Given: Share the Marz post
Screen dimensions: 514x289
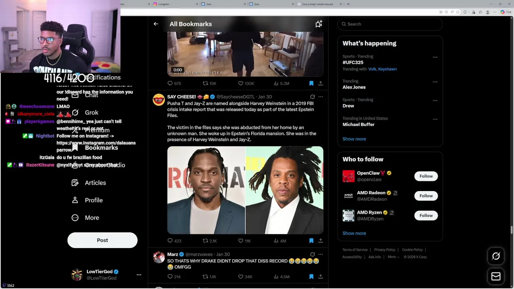Looking at the screenshot, I should [320, 277].
